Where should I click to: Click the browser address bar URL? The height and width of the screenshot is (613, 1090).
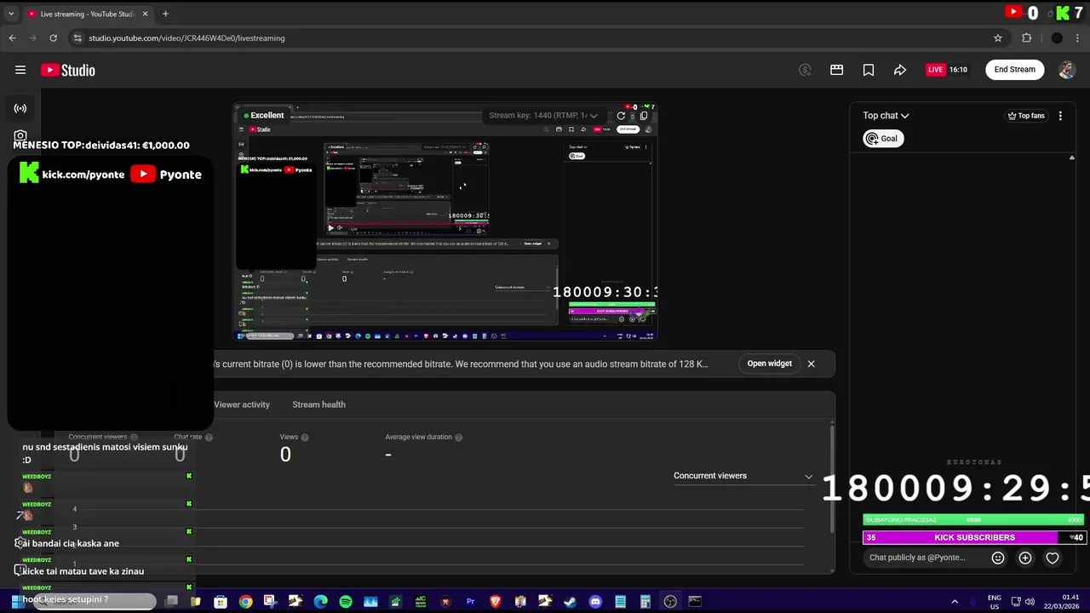(x=186, y=38)
